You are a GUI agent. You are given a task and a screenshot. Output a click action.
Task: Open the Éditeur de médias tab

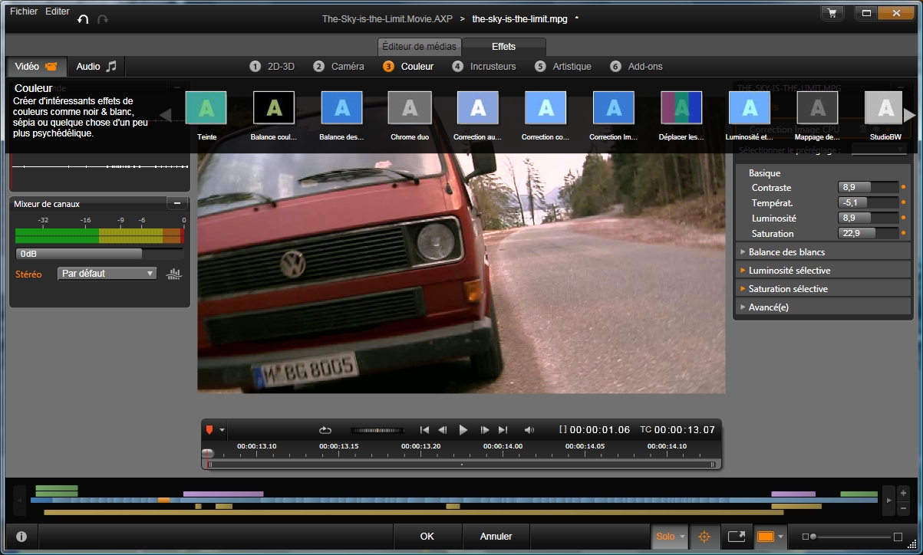pos(420,47)
